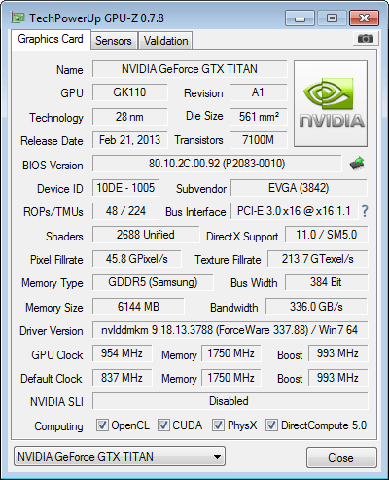Image resolution: width=389 pixels, height=480 pixels.
Task: Click the Memory Type value GDDR5 (Samsung)
Action: 153,282
